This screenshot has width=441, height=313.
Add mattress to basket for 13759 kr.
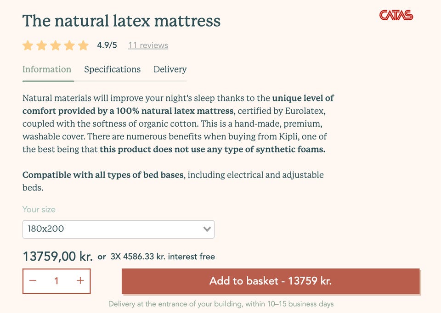tap(271, 281)
